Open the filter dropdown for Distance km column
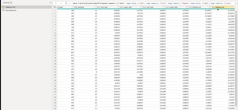Screen dimensions: 238x110 coord(233,7)
